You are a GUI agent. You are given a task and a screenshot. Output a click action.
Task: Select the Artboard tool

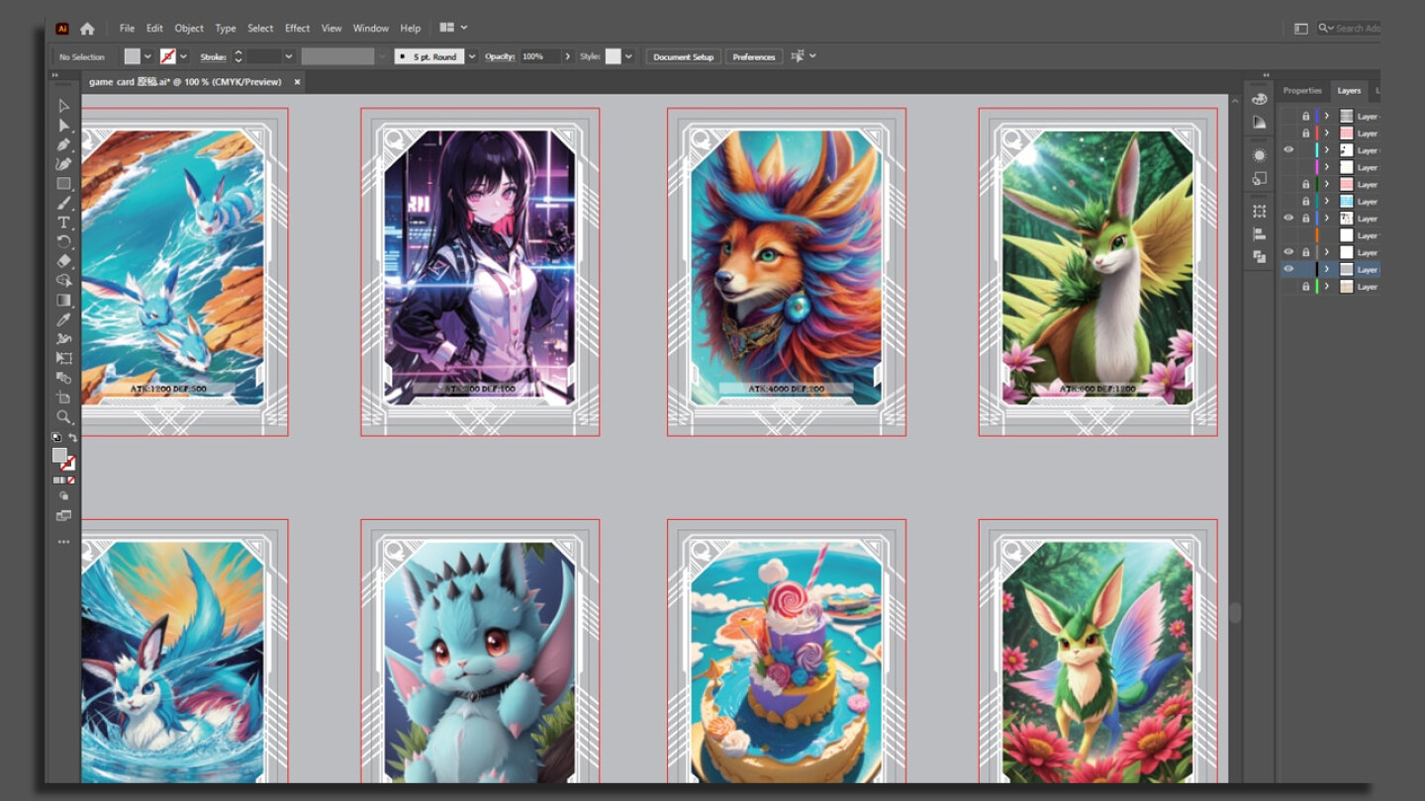click(x=64, y=397)
